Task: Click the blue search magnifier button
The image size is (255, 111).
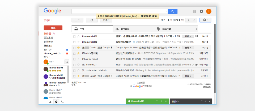Action: [172, 11]
